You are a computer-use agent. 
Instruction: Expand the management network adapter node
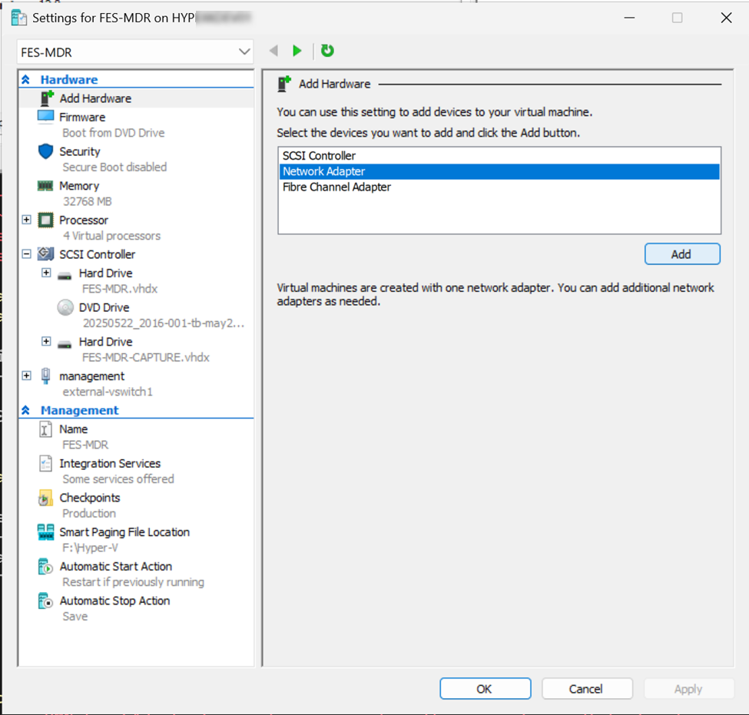(27, 376)
